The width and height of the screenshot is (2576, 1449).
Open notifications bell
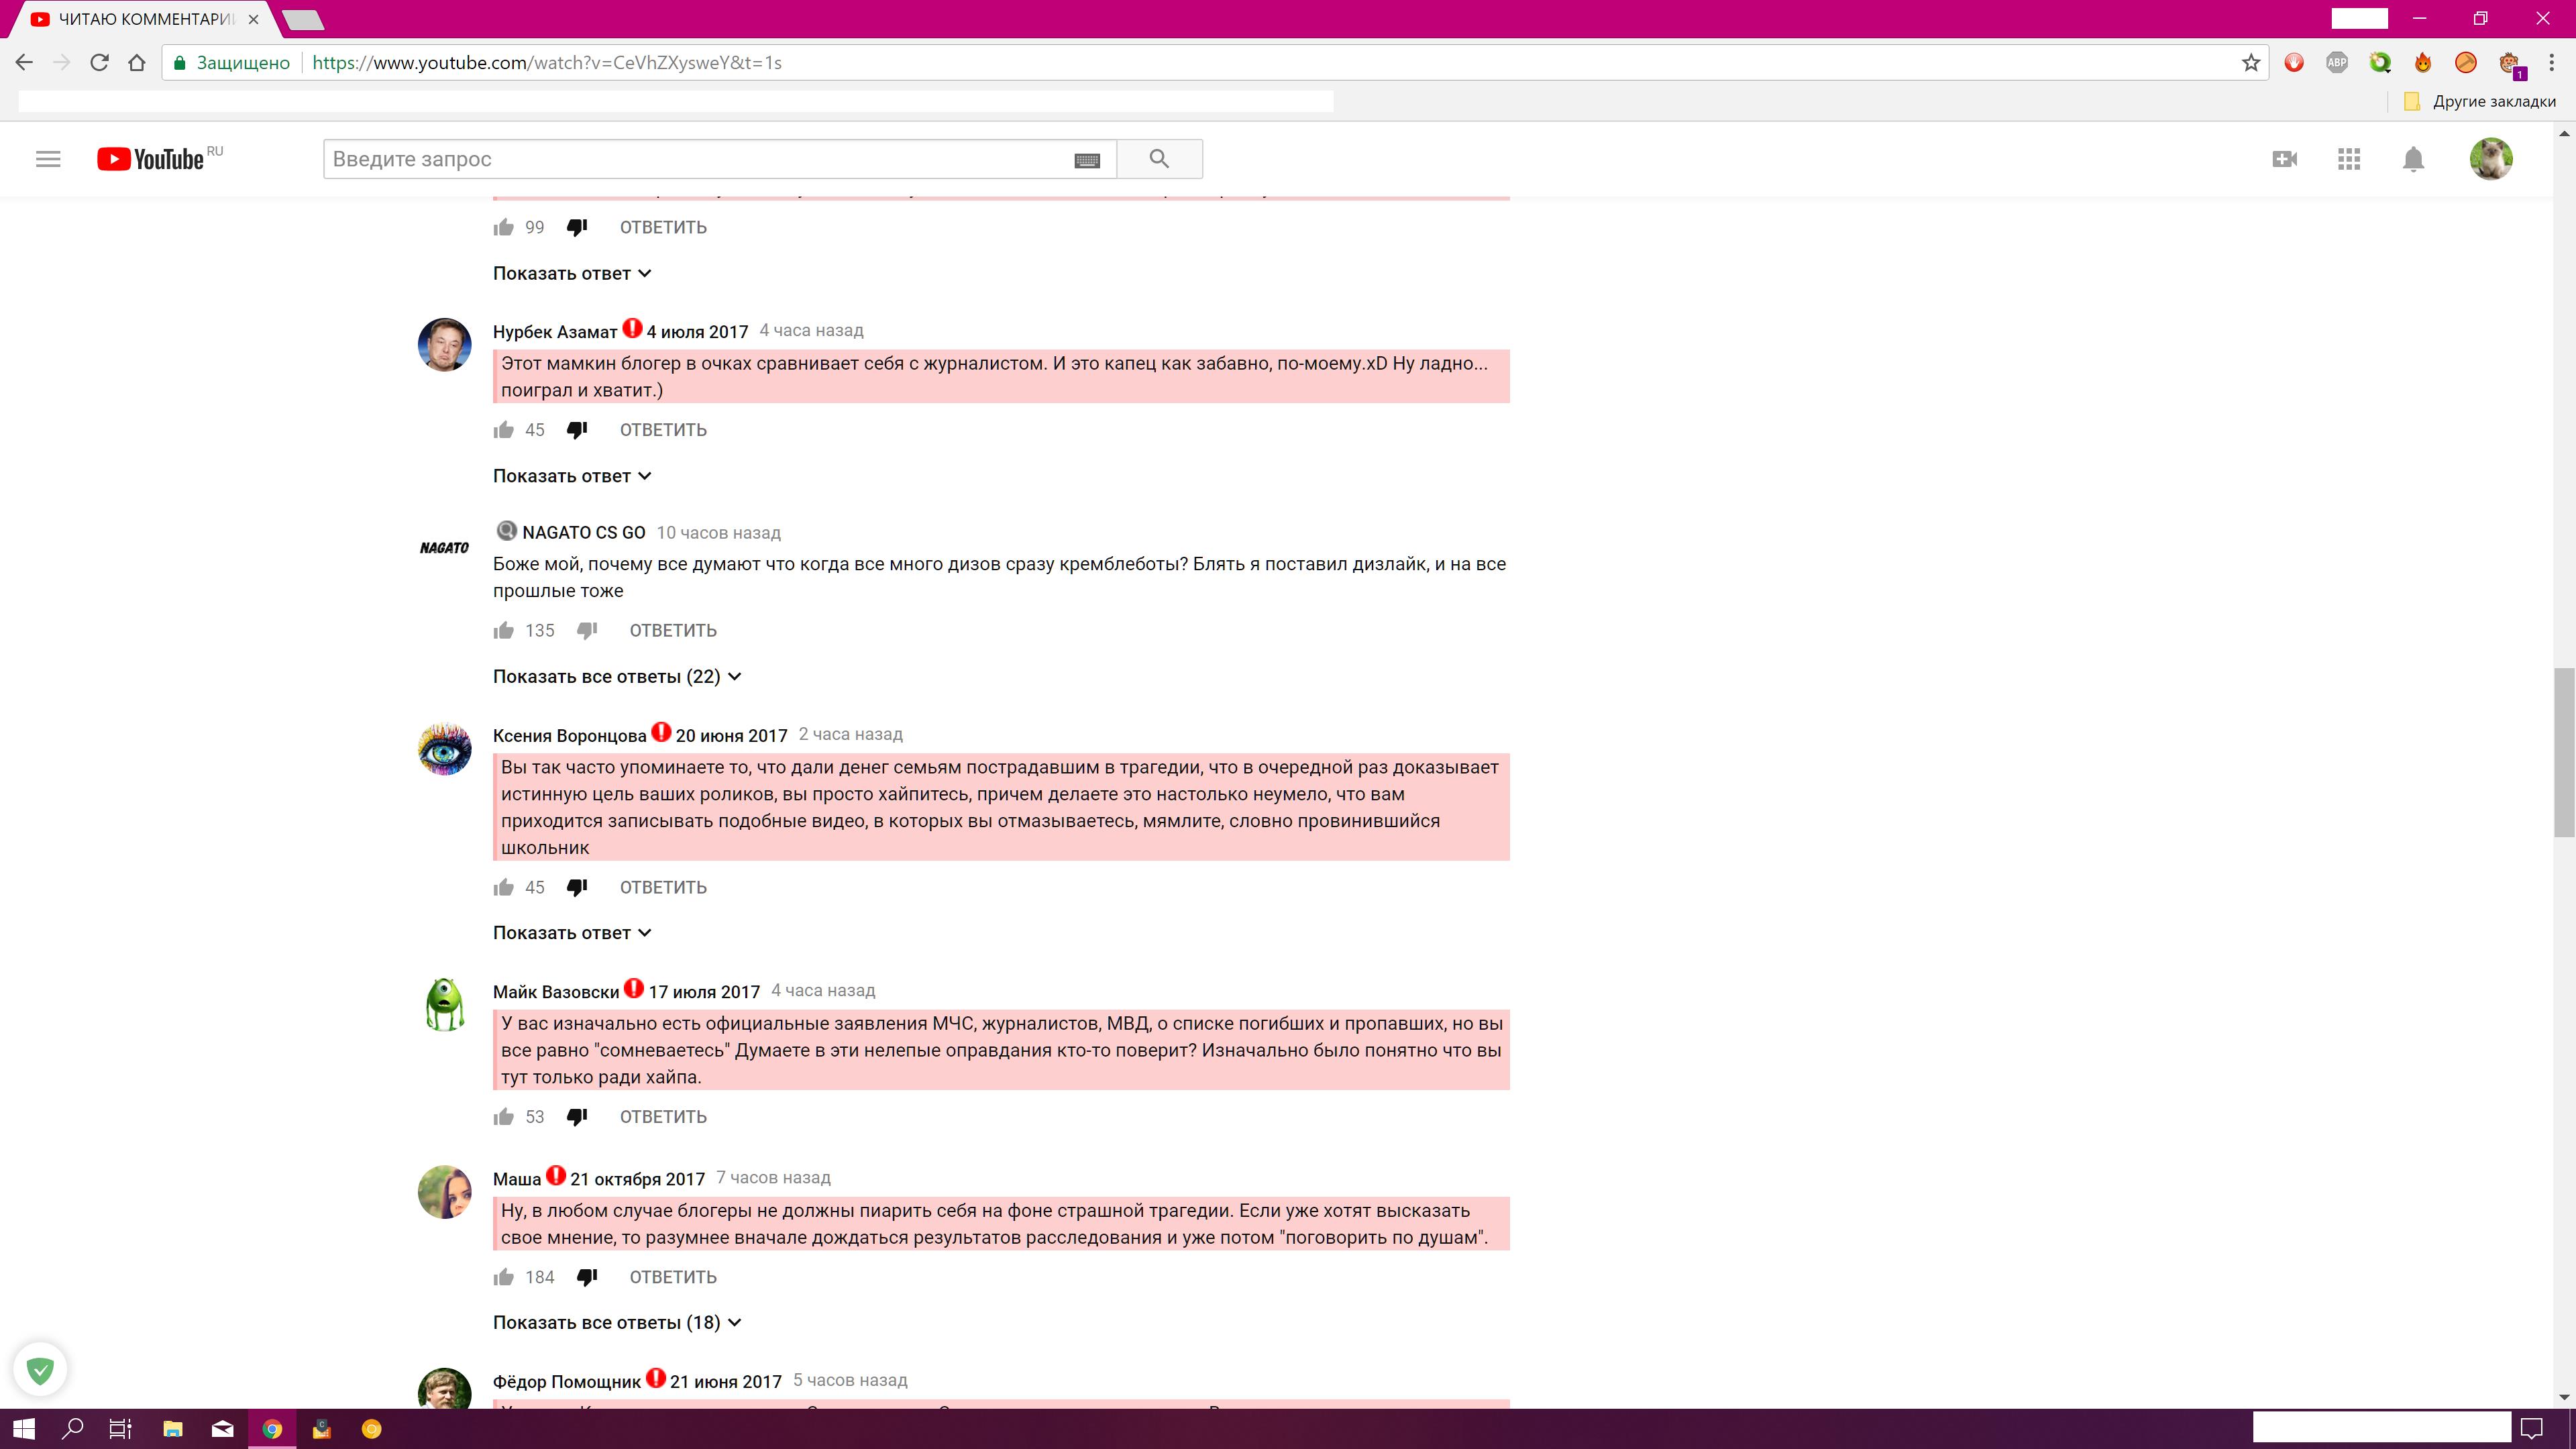tap(2413, 159)
